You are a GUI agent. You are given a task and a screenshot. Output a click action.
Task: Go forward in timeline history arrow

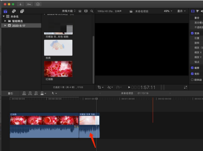tap(170, 93)
